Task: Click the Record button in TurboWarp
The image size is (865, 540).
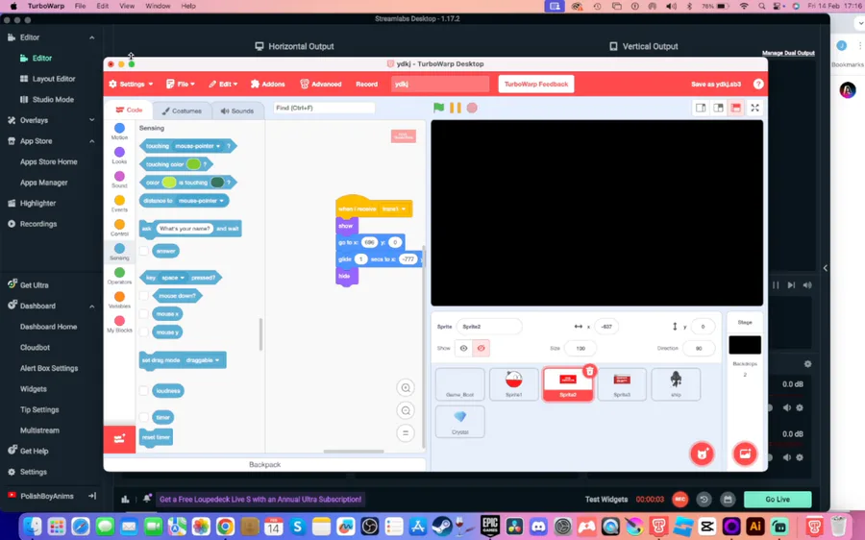Action: point(366,84)
